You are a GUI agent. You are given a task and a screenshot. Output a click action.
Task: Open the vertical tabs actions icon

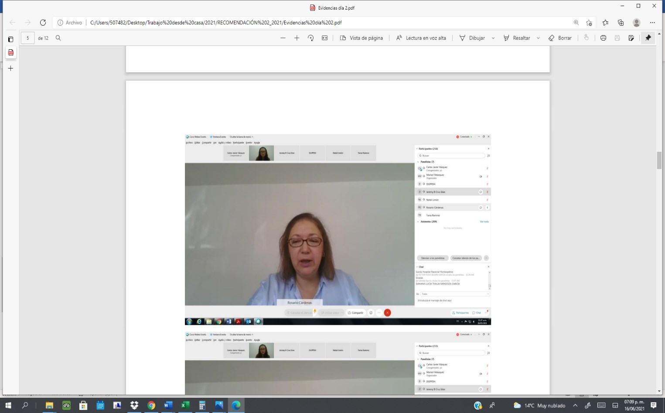tap(10, 39)
